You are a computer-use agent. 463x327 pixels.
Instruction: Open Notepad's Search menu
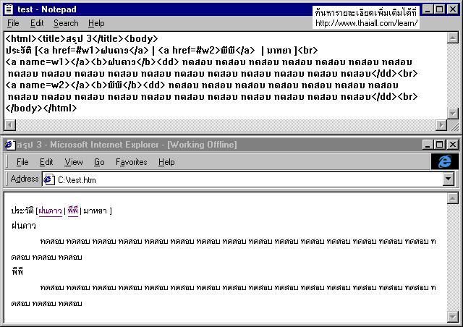pos(66,23)
